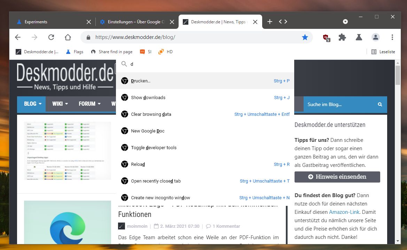Open the tab search dropdown circle
The width and height of the screenshot is (407, 250).
click(x=345, y=22)
